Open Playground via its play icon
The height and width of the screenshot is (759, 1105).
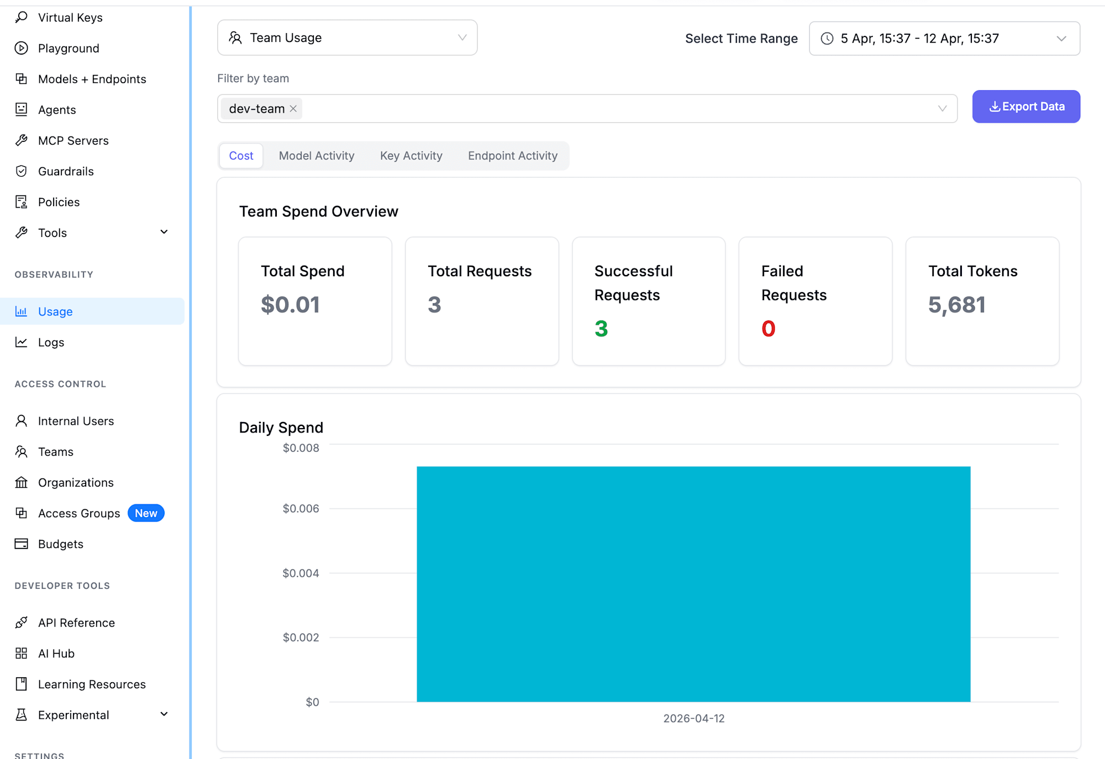(22, 48)
